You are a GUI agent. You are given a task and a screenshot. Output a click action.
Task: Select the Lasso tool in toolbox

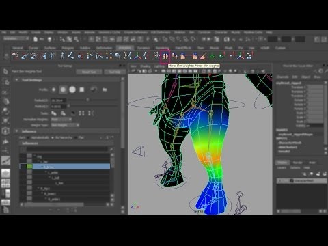5,82
